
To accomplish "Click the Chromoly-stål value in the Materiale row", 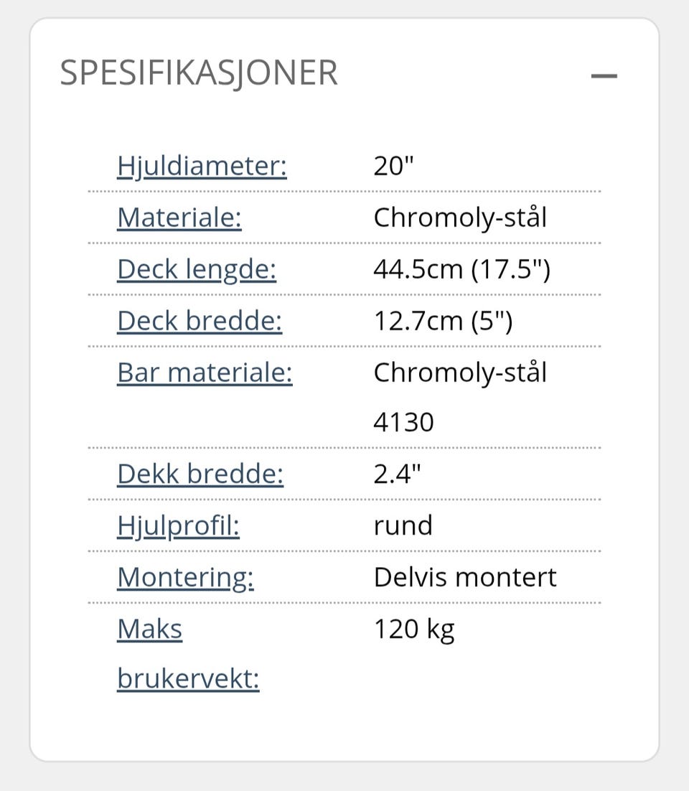I will (460, 217).
